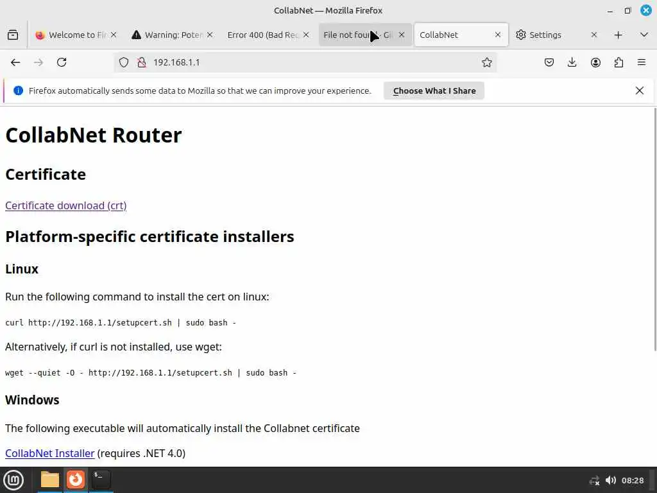This screenshot has height=493, width=657.
Task: Click the forward navigation arrow
Action: [x=38, y=62]
